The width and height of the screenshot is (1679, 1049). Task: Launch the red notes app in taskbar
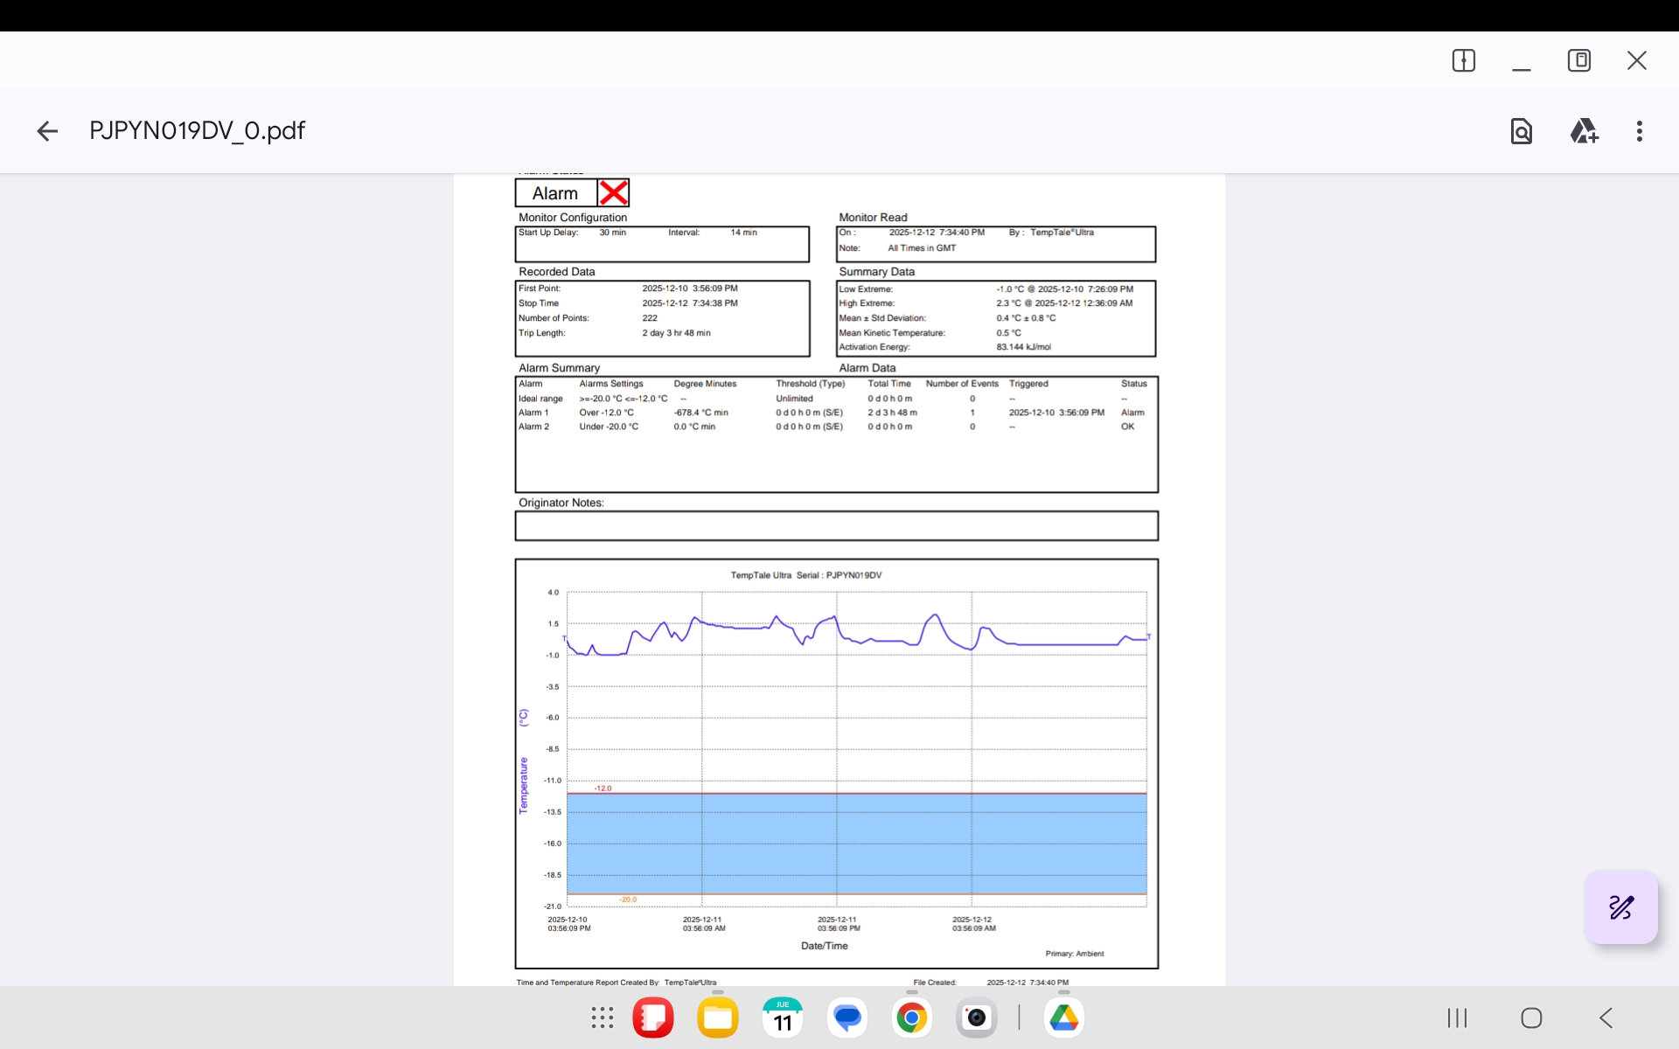click(x=653, y=1018)
